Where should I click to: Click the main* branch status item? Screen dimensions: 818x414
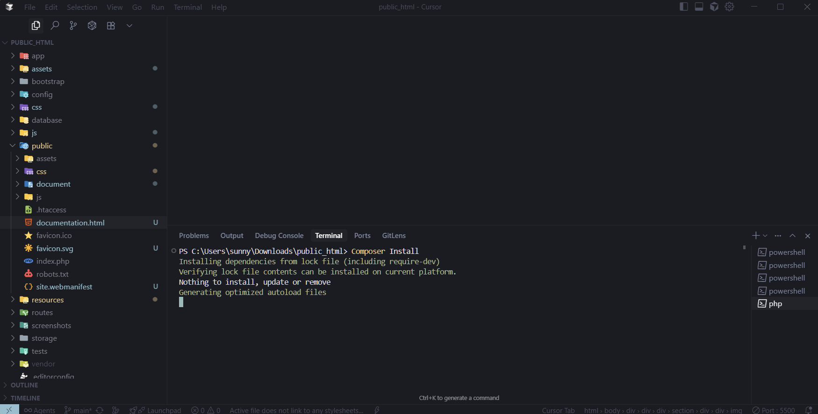tap(78, 410)
